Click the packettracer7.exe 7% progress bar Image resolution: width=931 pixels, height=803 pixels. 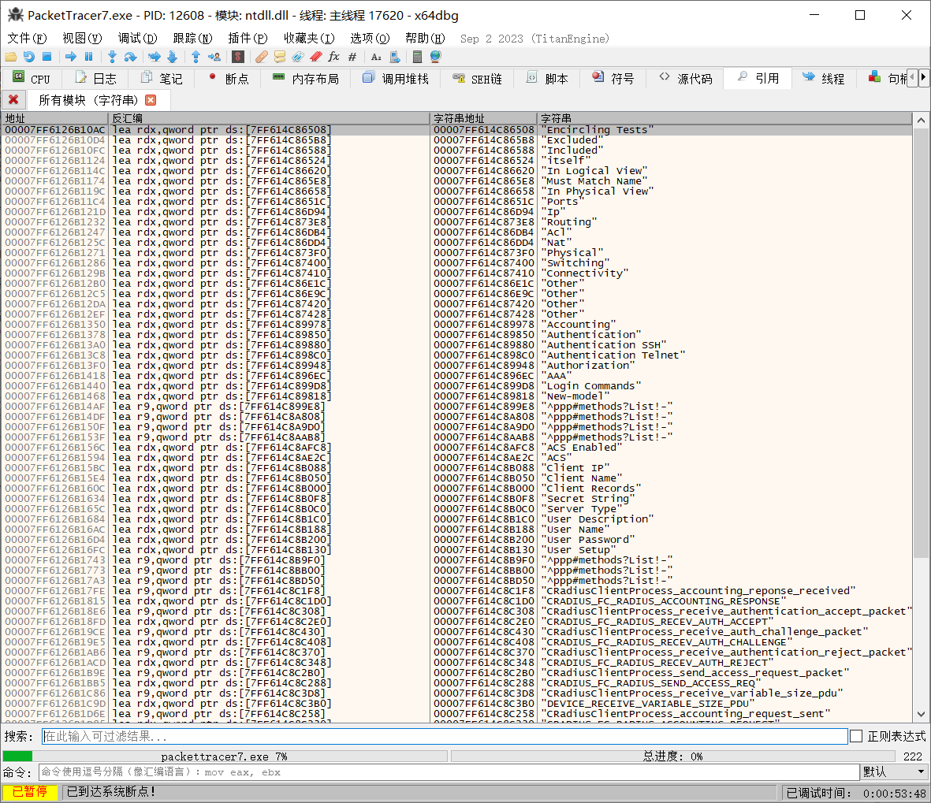[x=225, y=757]
